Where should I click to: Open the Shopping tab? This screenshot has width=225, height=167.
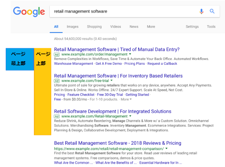click(94, 26)
